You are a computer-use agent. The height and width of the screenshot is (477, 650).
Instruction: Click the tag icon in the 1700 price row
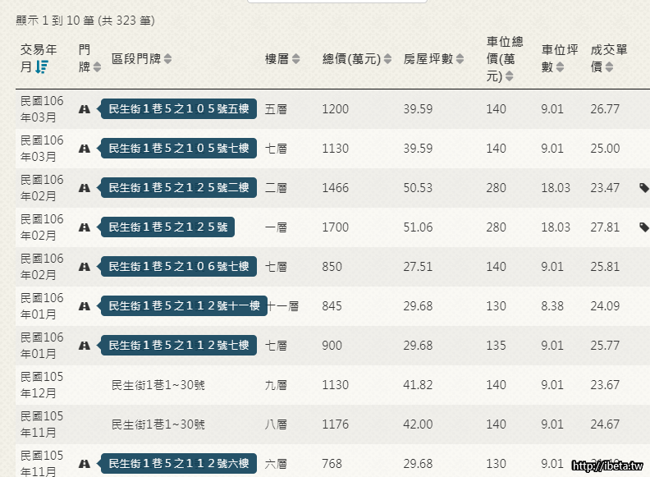[643, 227]
